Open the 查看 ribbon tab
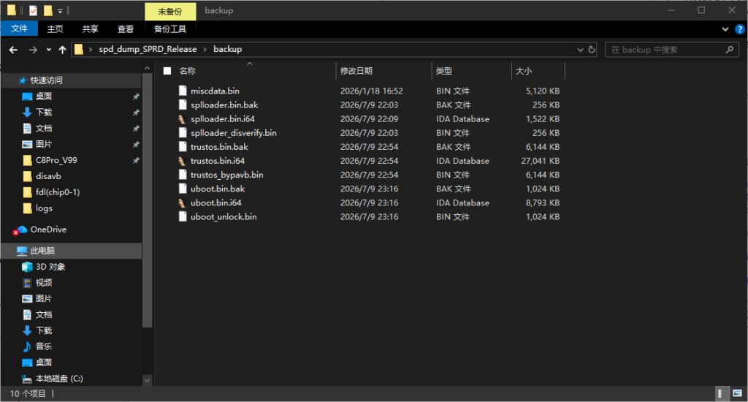This screenshot has width=748, height=402. [x=126, y=29]
